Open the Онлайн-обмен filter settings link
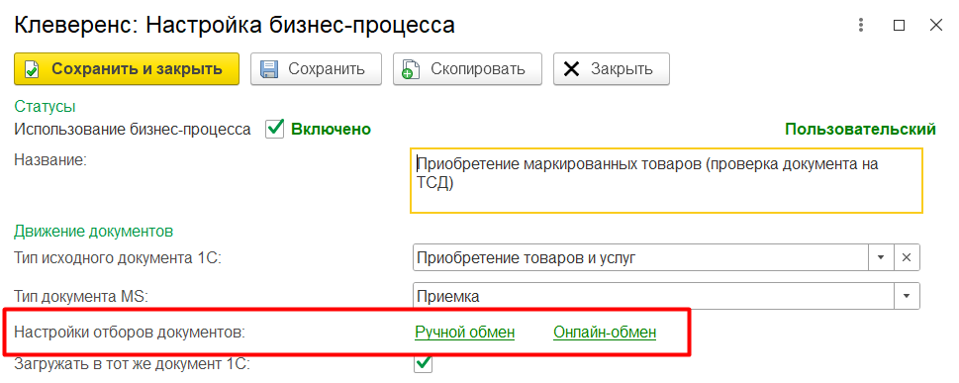The height and width of the screenshot is (383, 959). click(605, 333)
